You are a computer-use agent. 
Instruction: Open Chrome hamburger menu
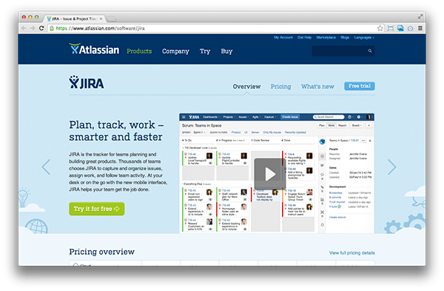click(420, 28)
